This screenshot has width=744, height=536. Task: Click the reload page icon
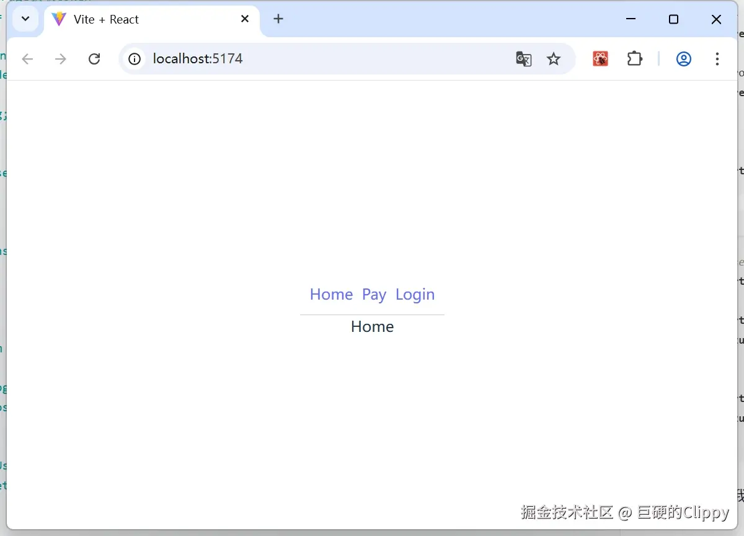pos(94,58)
